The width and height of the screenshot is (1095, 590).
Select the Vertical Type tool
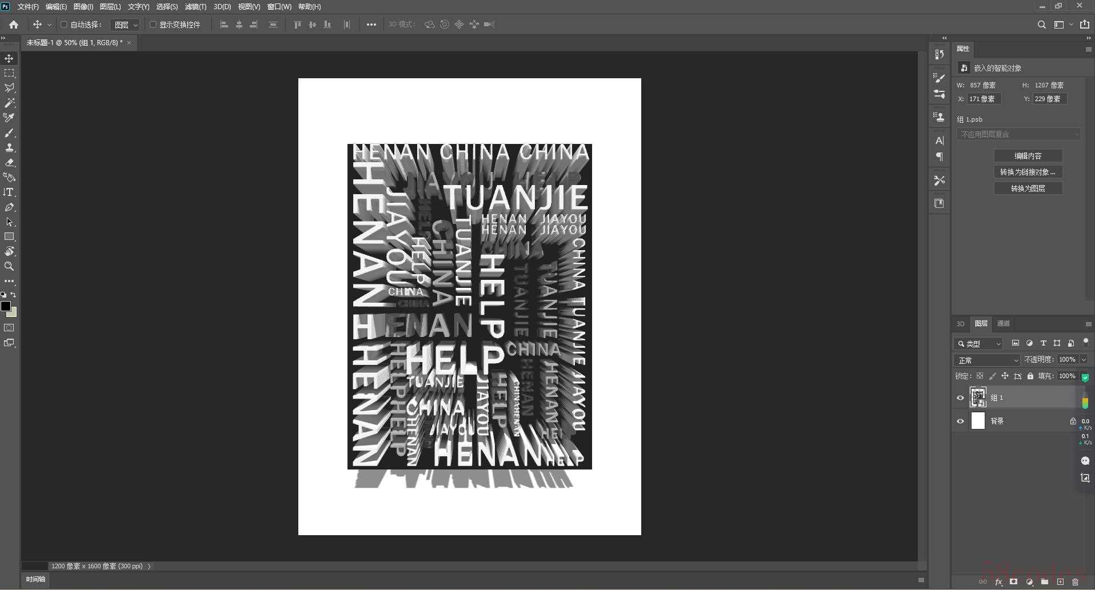[9, 192]
